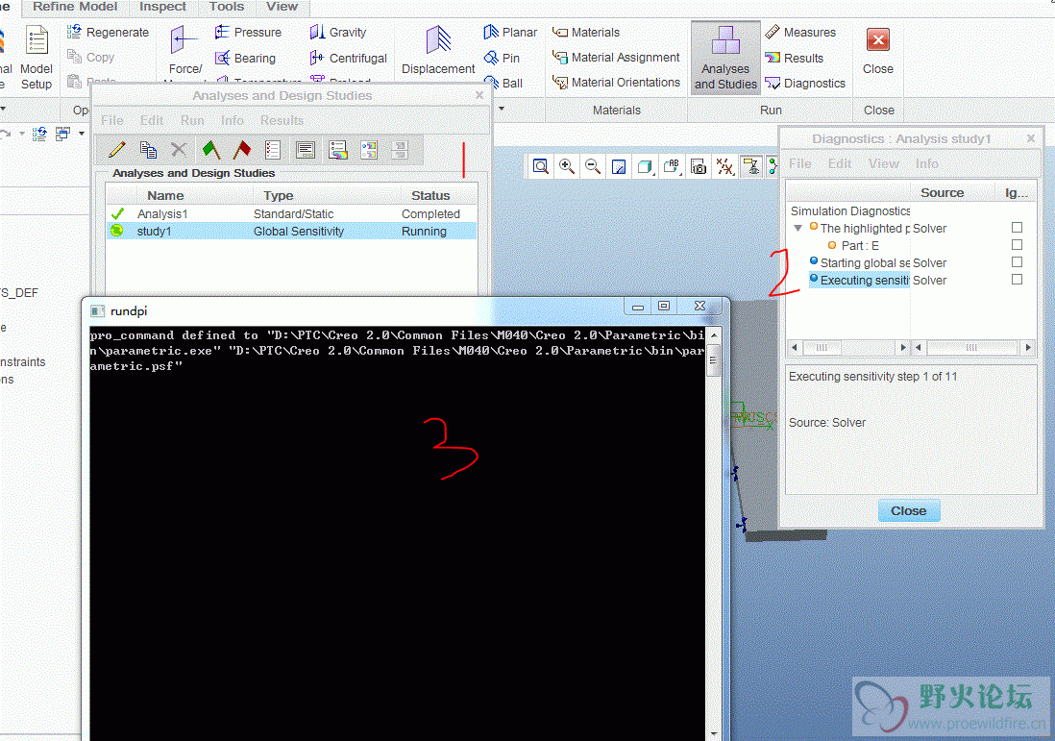Click the Zoom In magnifier icon
1055x741 pixels.
coord(567,166)
